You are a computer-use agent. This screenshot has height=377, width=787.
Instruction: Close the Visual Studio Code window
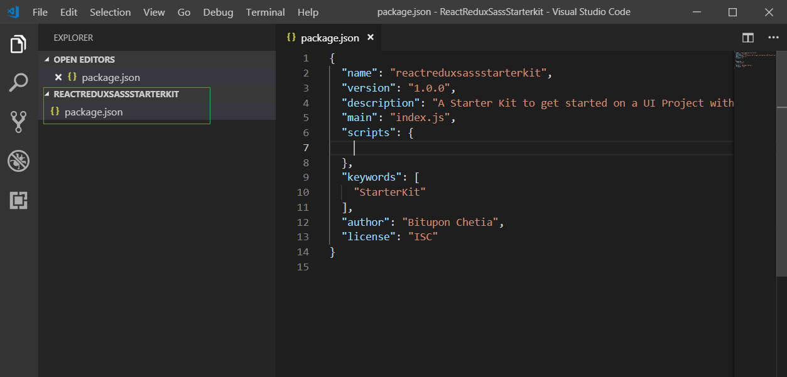768,12
